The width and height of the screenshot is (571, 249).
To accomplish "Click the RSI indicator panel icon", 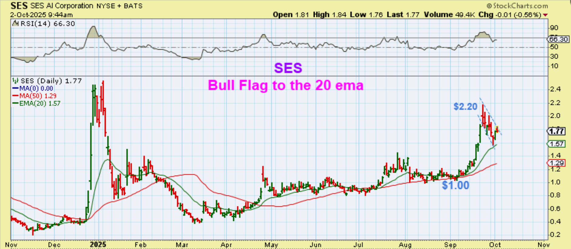I will click(15, 24).
